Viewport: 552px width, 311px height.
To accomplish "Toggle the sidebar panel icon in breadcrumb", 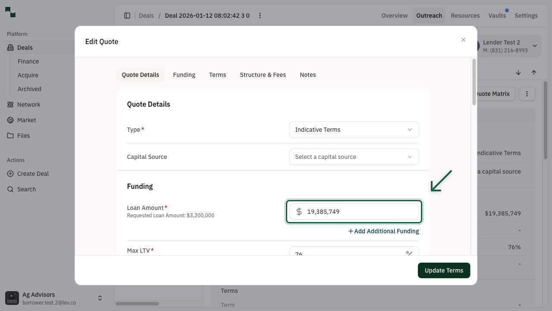I will [x=127, y=15].
